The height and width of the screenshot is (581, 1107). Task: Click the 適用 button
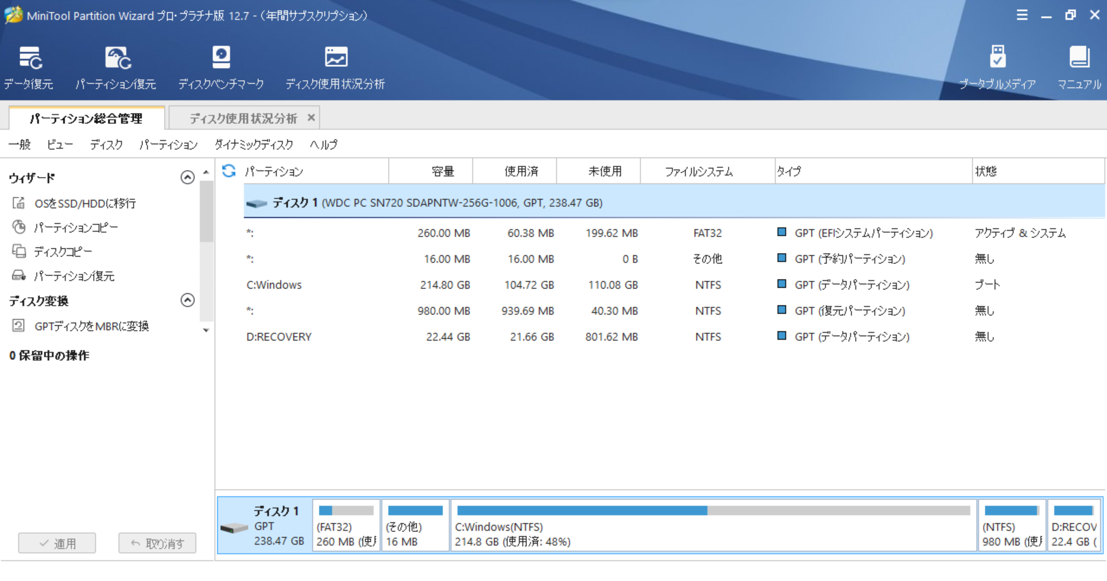click(x=57, y=543)
